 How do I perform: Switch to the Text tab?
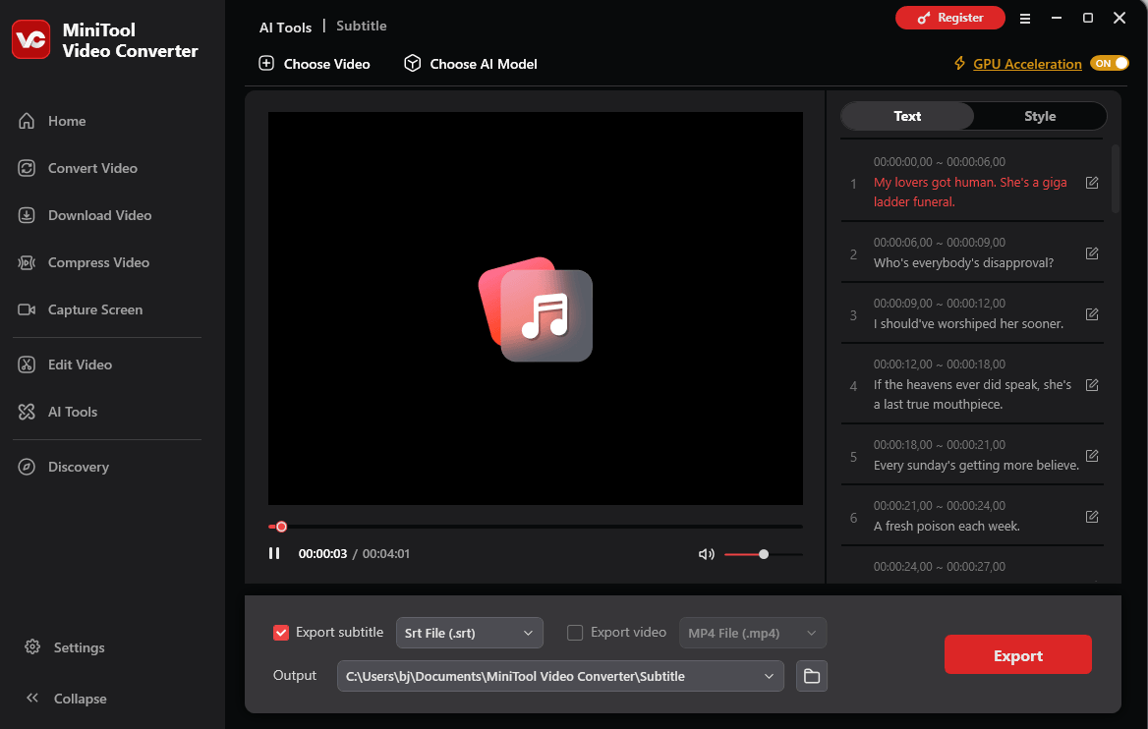click(907, 116)
